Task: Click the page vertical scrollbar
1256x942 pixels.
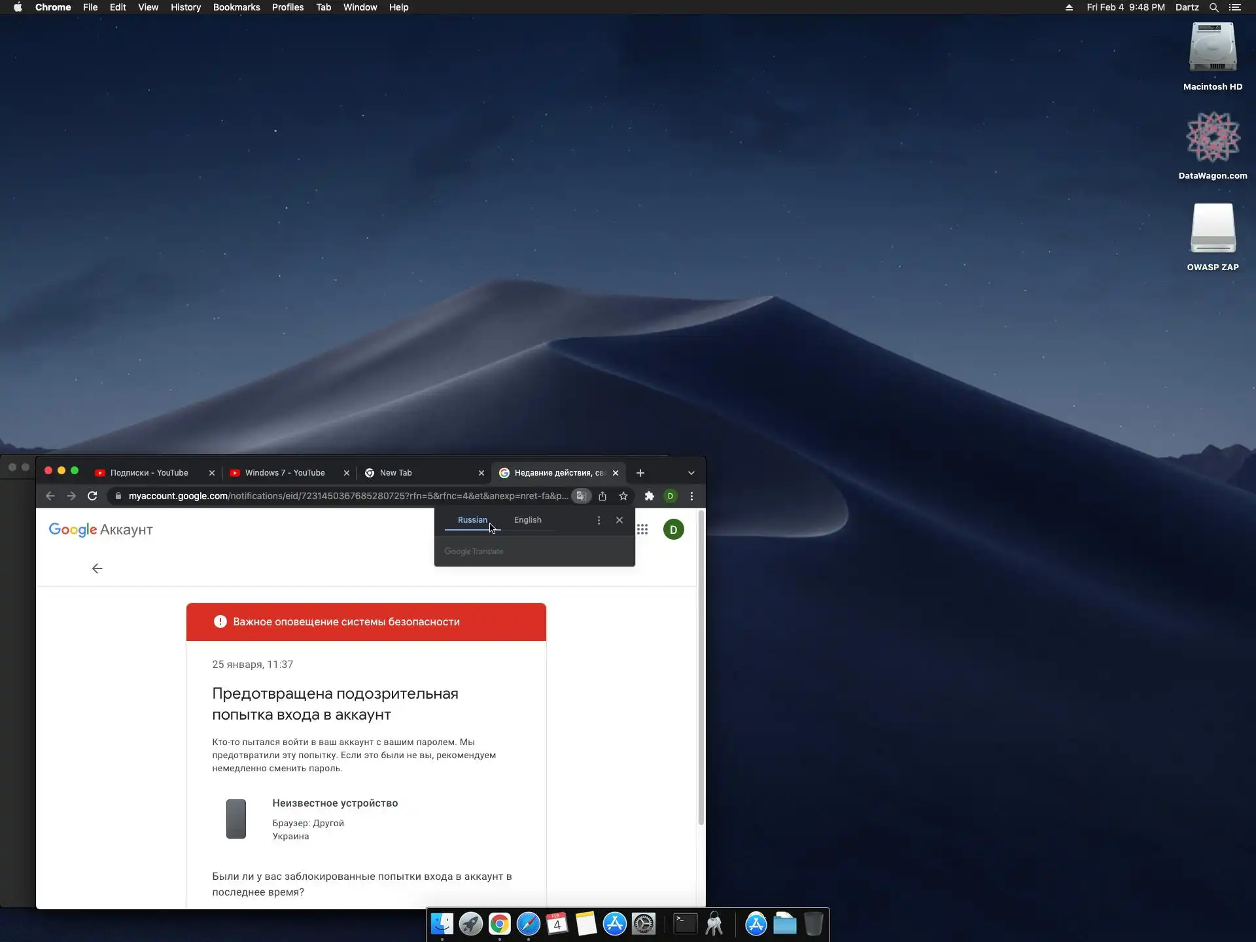Action: (701, 667)
